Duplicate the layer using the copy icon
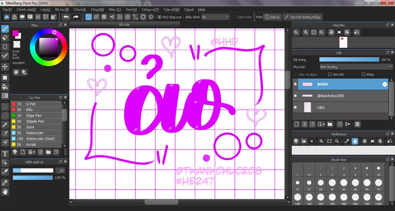Screen dimensions: 395x211 point(339,124)
